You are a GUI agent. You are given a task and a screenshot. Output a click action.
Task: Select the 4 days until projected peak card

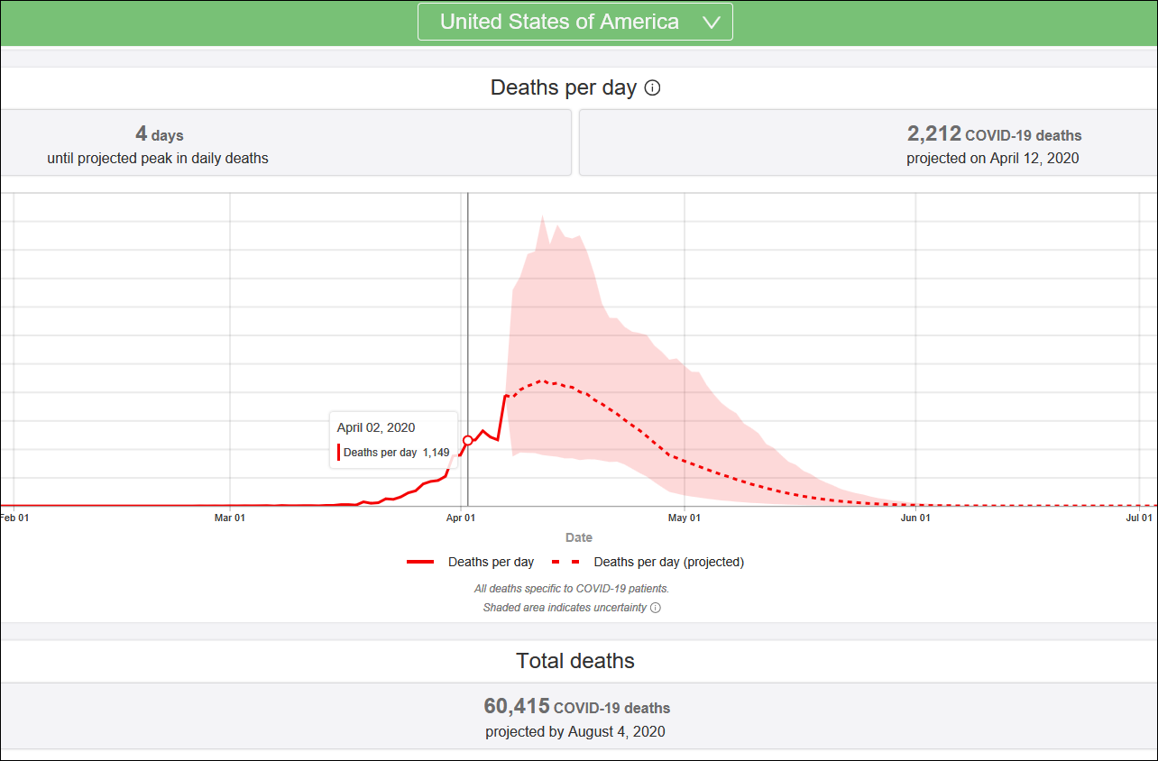[x=285, y=144]
